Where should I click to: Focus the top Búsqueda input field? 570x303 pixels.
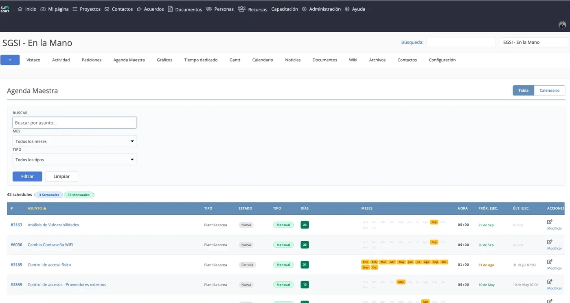point(460,42)
